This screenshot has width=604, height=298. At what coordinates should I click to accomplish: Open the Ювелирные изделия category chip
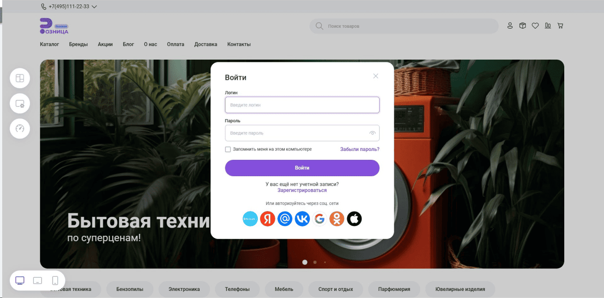[460, 289]
